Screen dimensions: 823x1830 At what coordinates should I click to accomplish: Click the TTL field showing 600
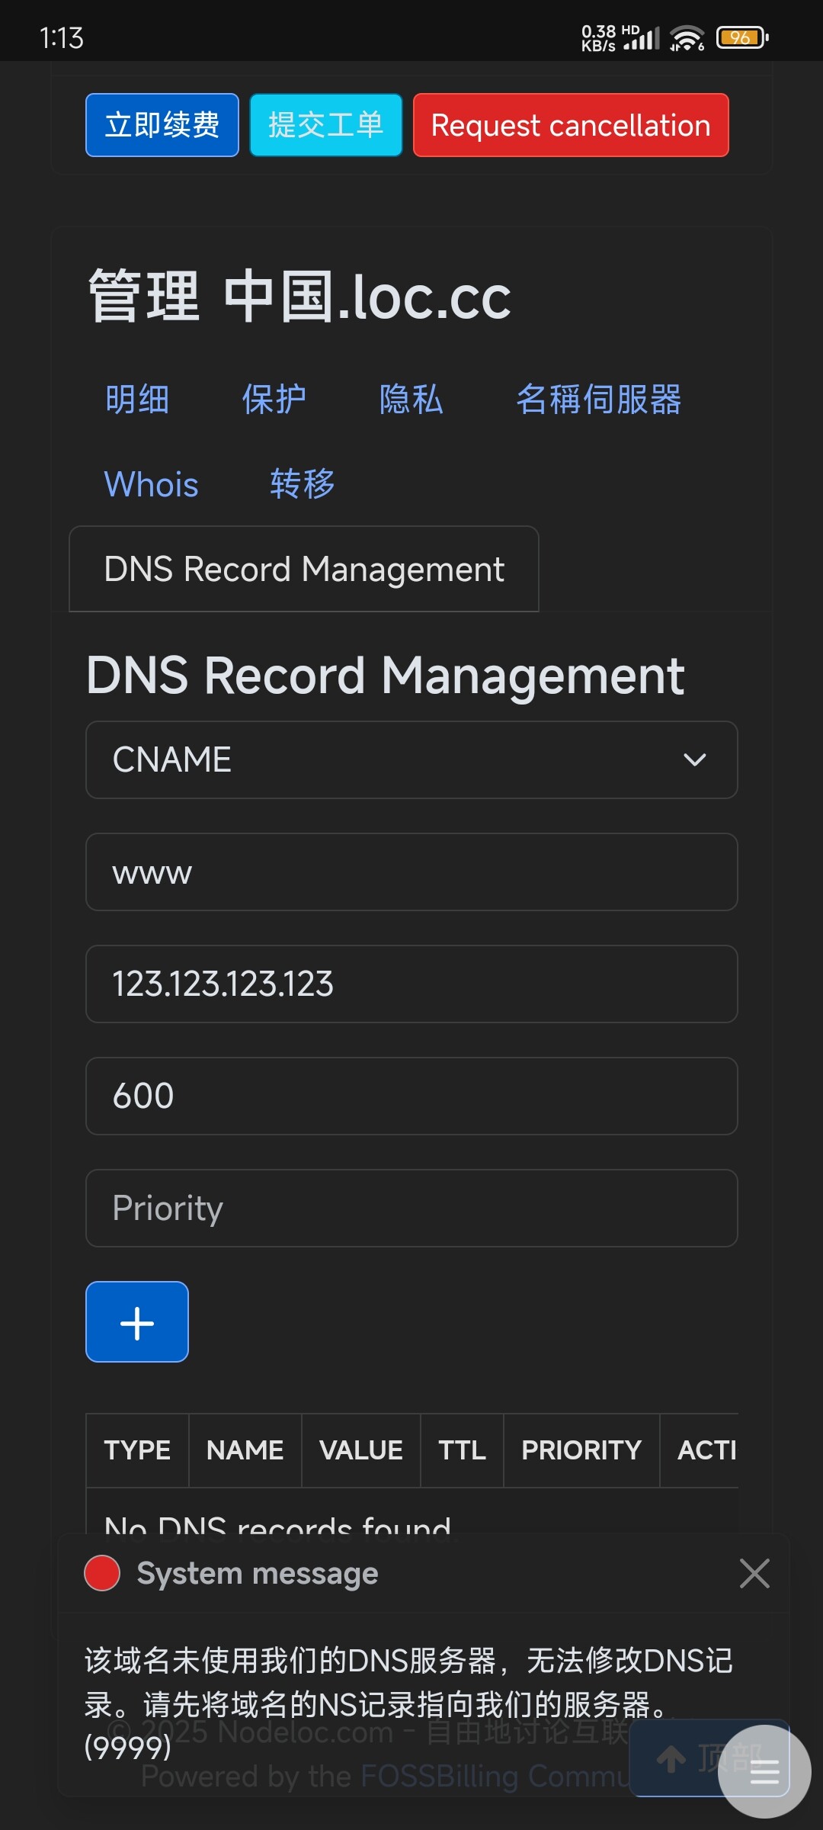click(411, 1096)
